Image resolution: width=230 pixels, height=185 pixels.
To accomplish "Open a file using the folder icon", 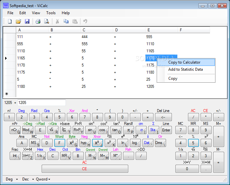I will 18,21.
